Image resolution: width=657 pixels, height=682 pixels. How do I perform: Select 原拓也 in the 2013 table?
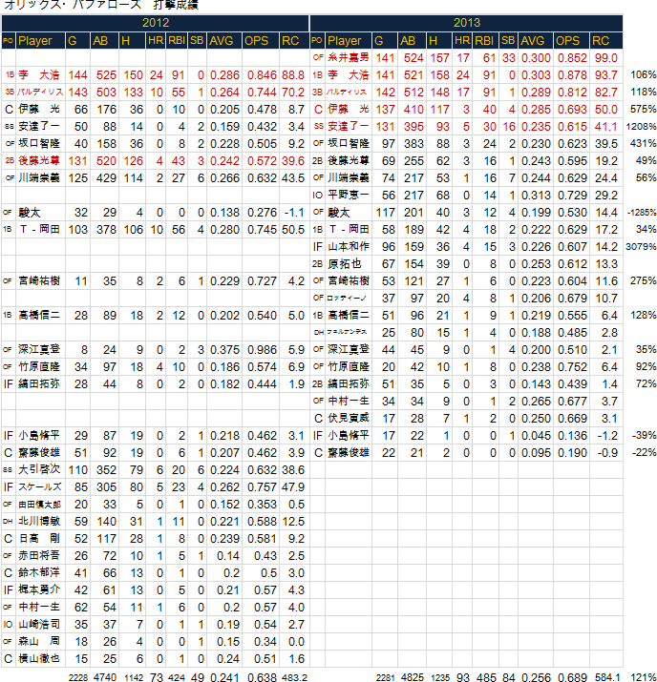tap(345, 263)
